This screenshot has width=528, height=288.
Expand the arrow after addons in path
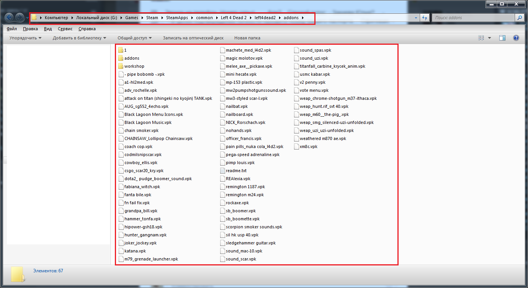pyautogui.click(x=303, y=18)
